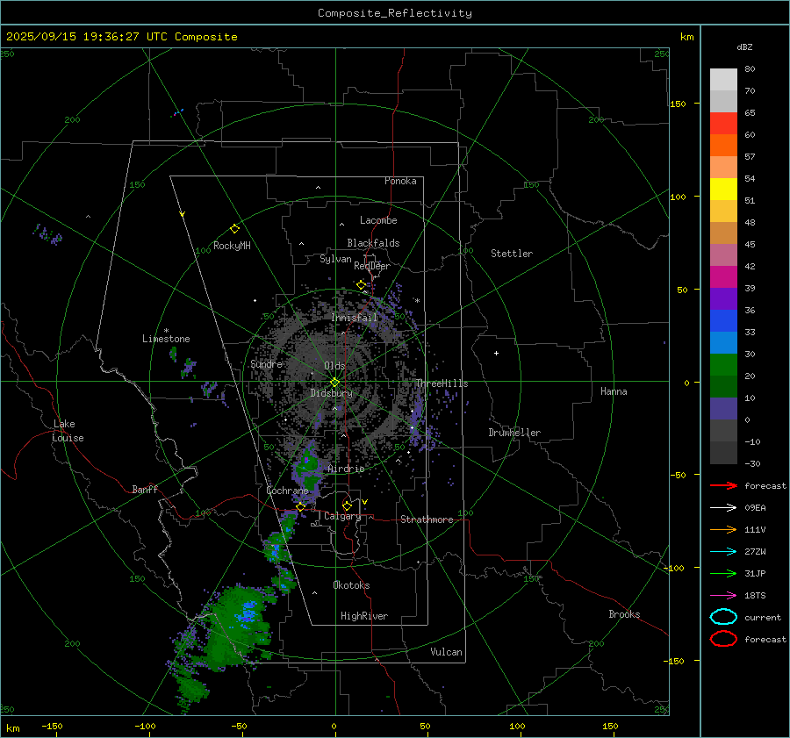
Task: Click the Airdrie city label
Action: point(346,469)
